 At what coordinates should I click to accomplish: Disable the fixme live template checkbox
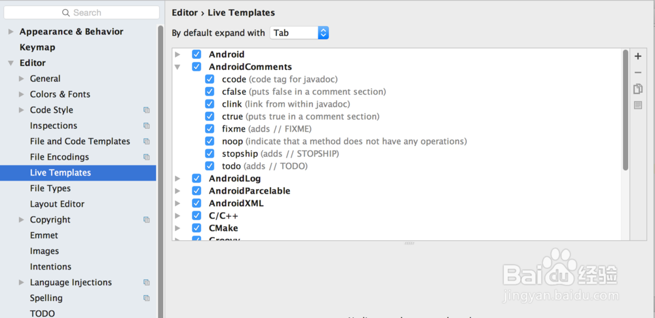coord(210,129)
